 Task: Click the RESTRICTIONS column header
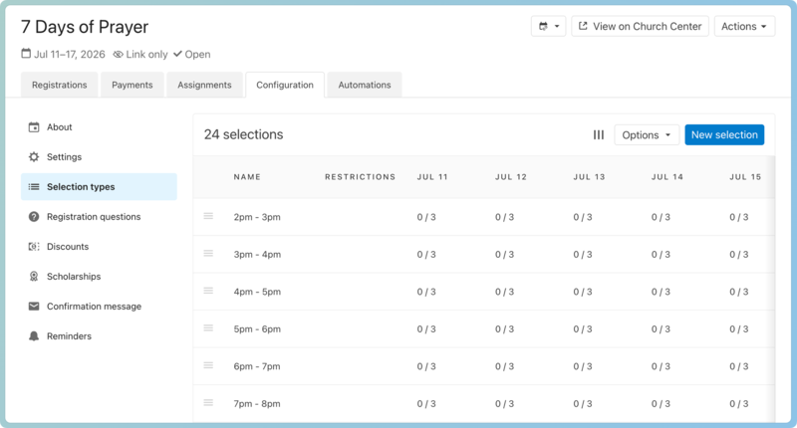click(x=361, y=177)
